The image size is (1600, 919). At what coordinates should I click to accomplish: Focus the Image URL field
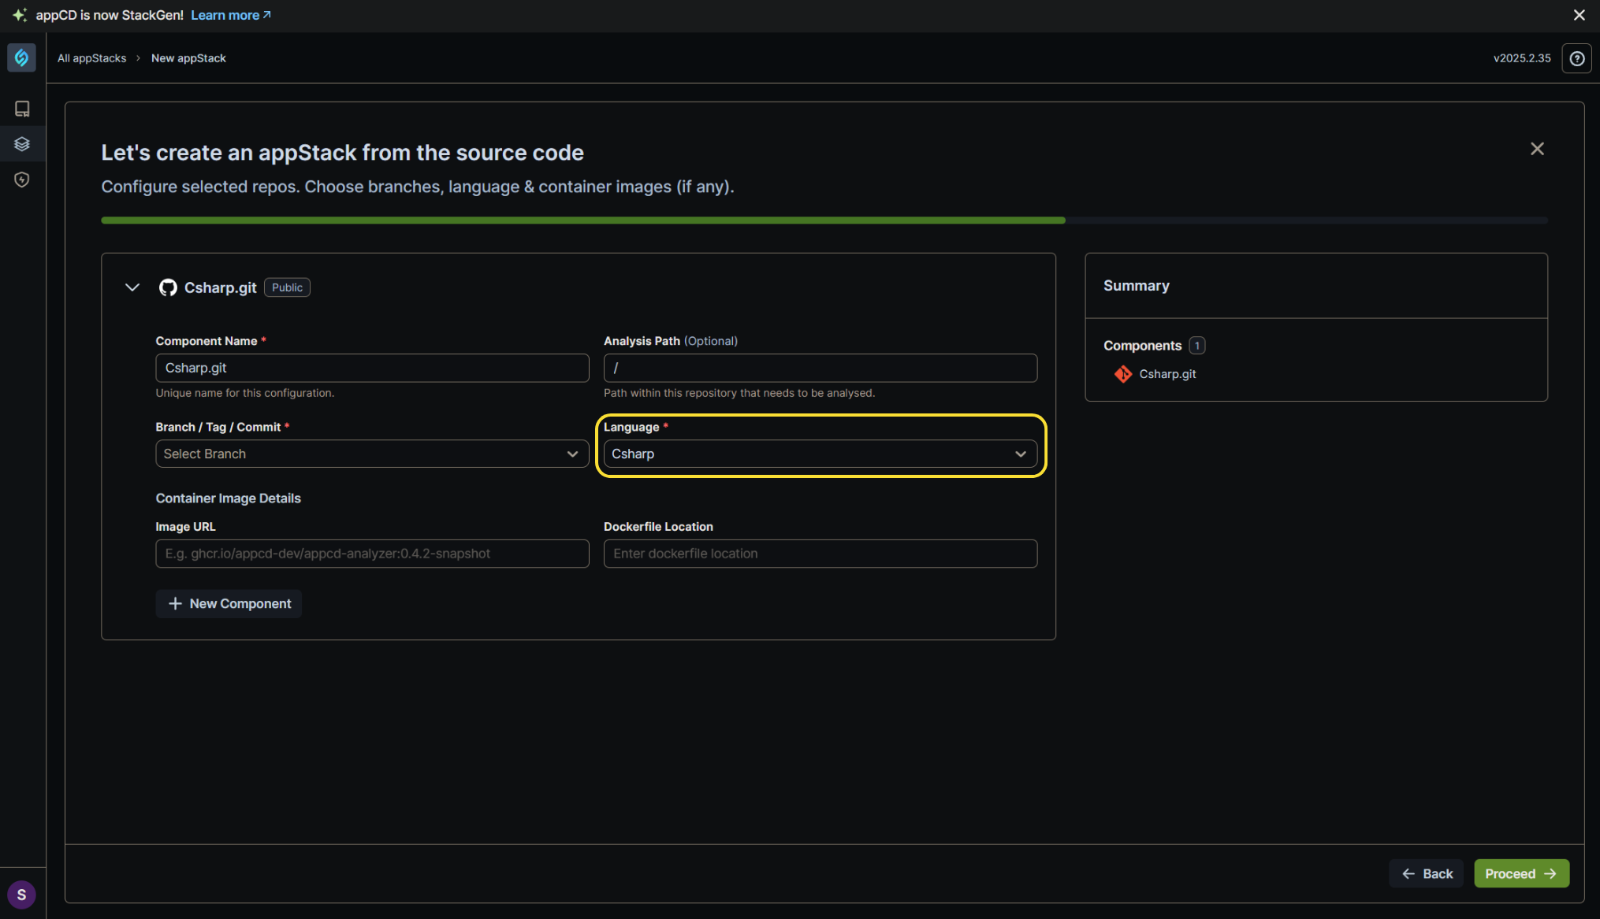(x=372, y=554)
